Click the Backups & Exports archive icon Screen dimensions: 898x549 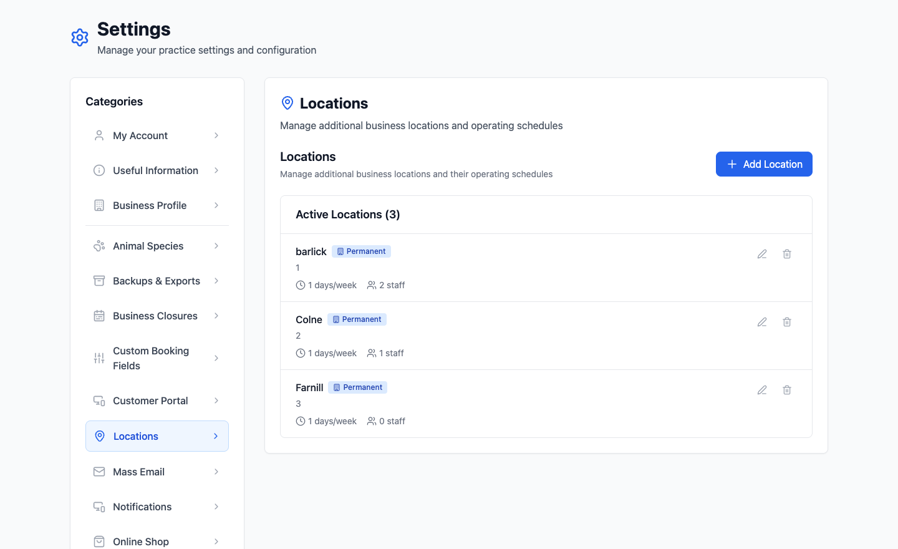(x=99, y=281)
